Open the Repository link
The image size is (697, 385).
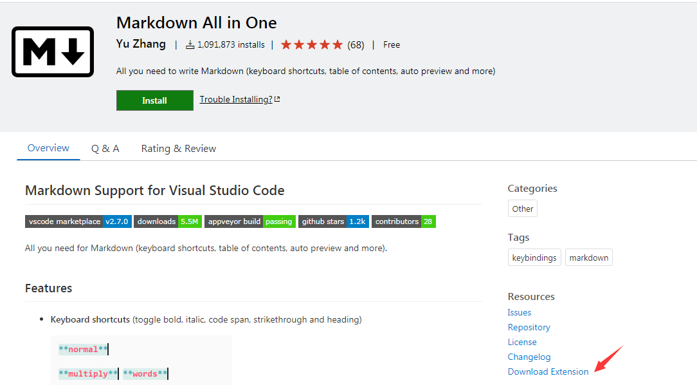coord(529,327)
